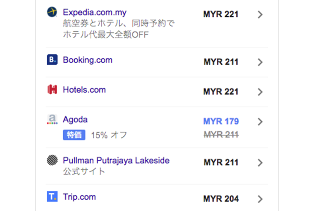Expand the chevron arrow on the Hotels.com row
The image size is (317, 211).
pos(260,92)
